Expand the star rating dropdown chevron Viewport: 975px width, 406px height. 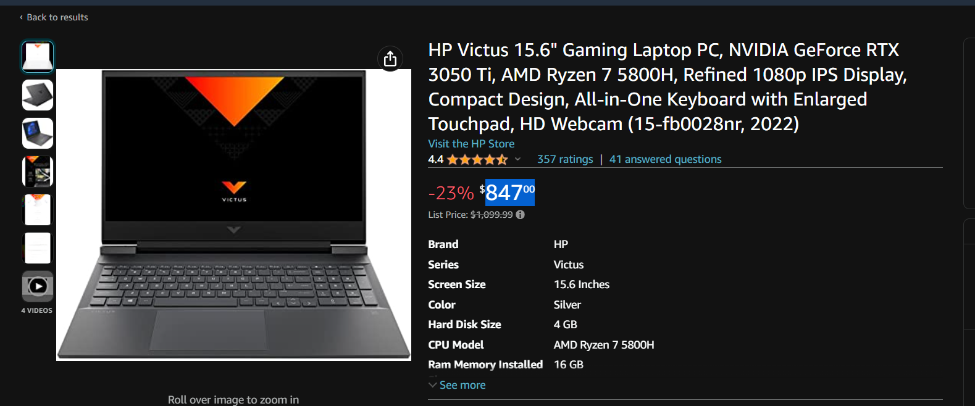(x=517, y=159)
